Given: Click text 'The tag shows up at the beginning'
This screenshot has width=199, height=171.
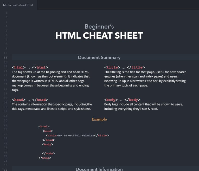Looking at the screenshot, I should 36,72.
